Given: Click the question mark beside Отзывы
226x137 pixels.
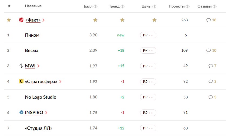Looking at the screenshot, I should pos(214,7).
